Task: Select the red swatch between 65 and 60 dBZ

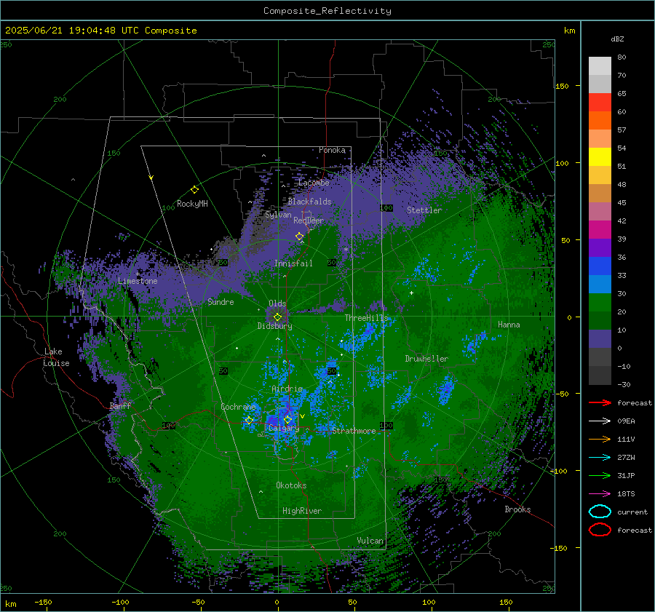Action: [x=600, y=103]
